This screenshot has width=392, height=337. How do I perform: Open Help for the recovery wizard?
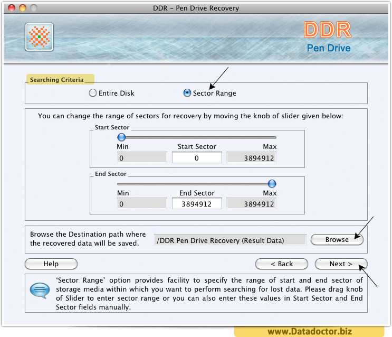(x=51, y=264)
